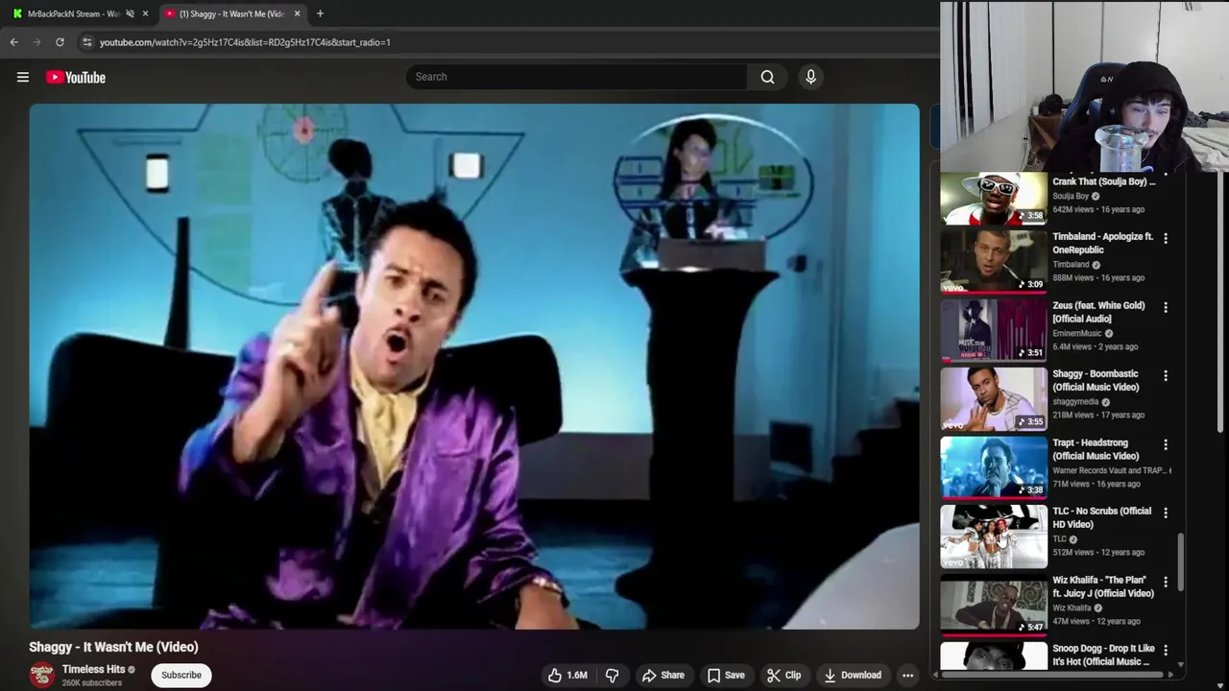Screen dimensions: 1229x691
Task: Save the video to a playlist
Action: pos(726,675)
